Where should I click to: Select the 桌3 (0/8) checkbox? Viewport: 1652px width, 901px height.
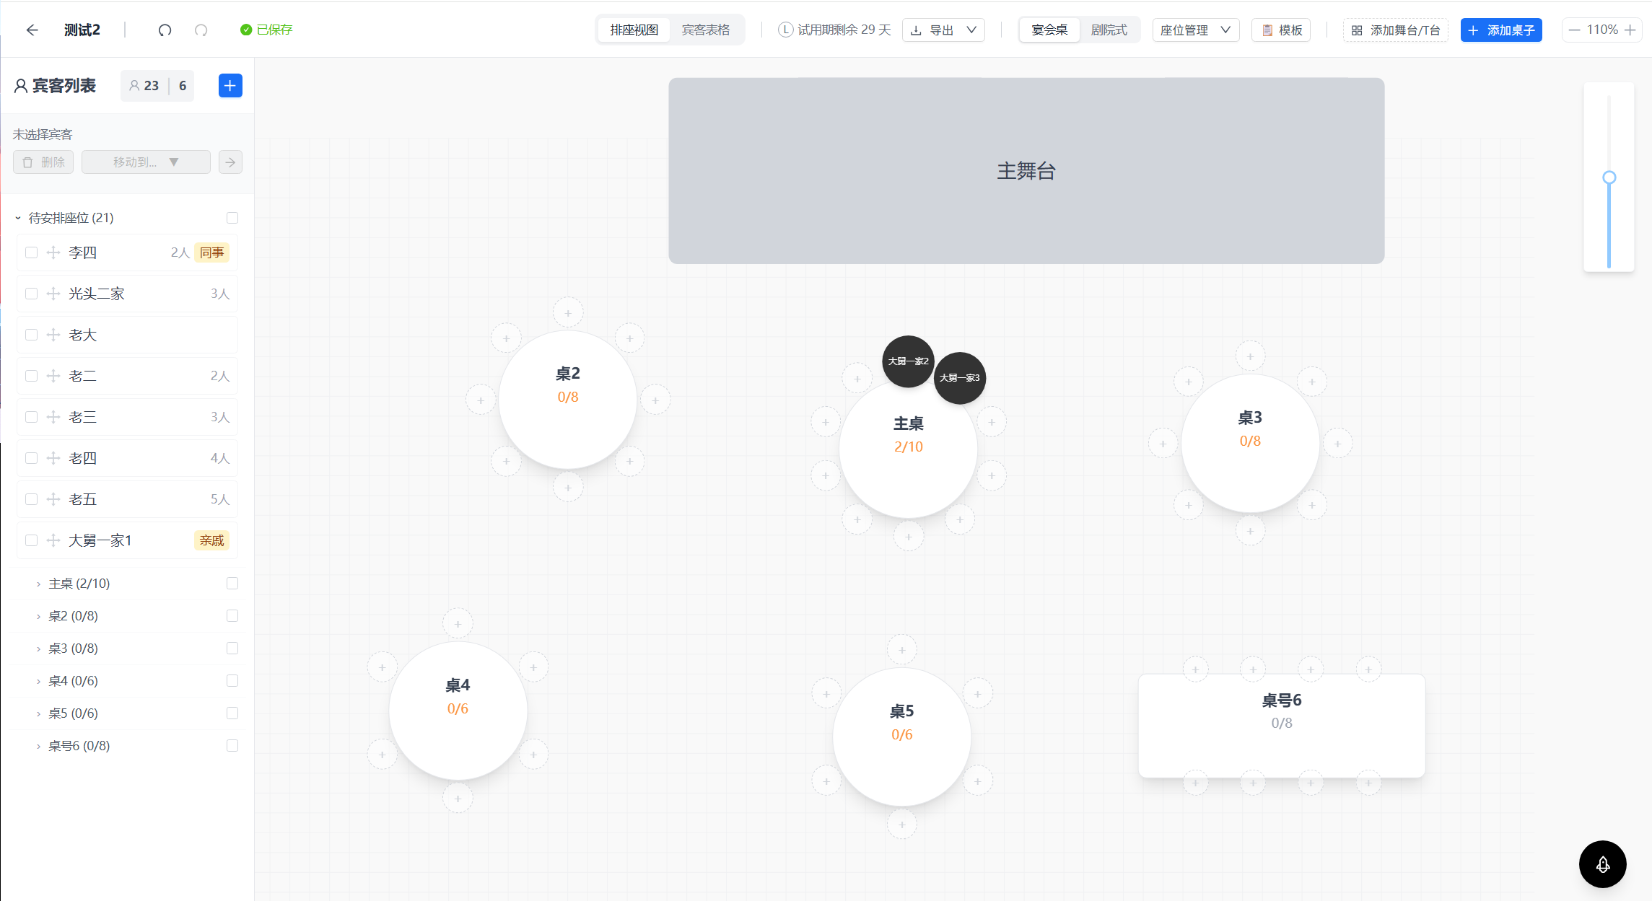click(x=232, y=649)
